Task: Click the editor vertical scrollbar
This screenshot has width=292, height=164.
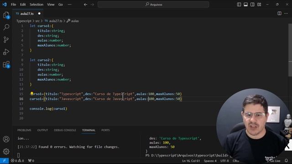Action: [290, 50]
